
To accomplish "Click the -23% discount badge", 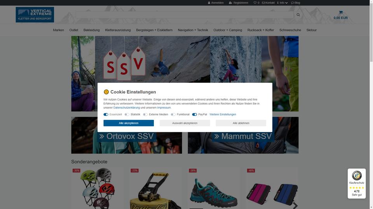I will point(134,171).
